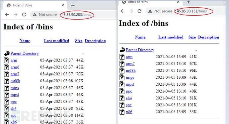This screenshot has width=229, height=124.
Task: Sort by Name in left window listing
Action: coord(25,41)
